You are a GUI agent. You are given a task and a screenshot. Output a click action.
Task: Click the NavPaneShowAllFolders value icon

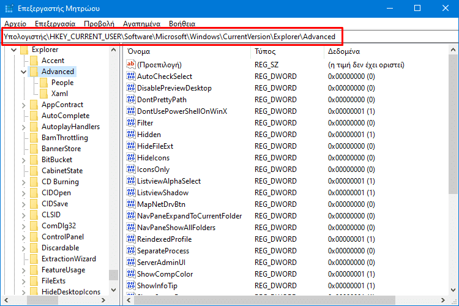(130, 227)
